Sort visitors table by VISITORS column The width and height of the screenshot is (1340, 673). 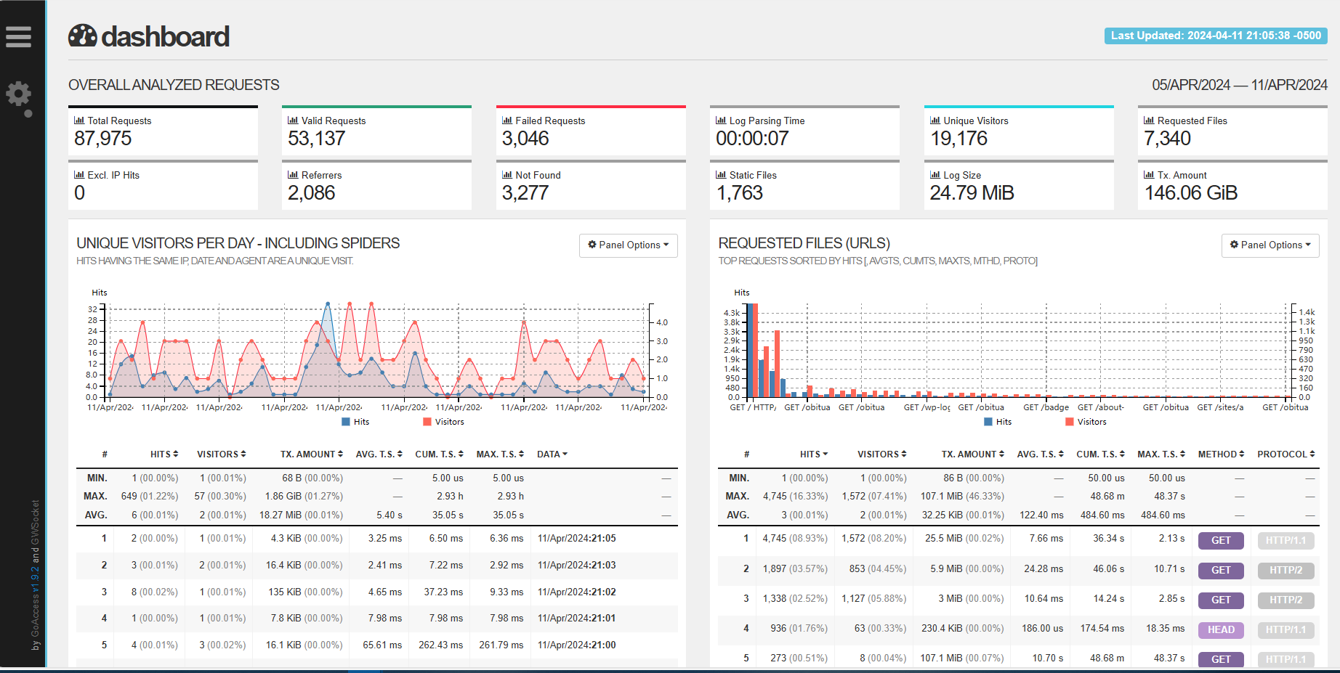click(222, 454)
